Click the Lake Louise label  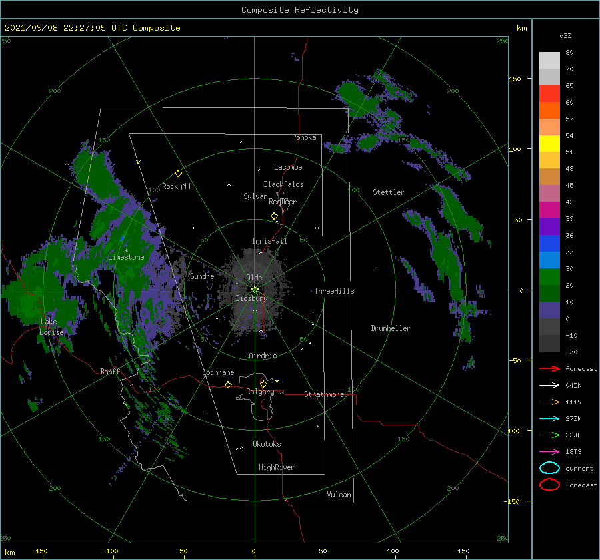51,327
